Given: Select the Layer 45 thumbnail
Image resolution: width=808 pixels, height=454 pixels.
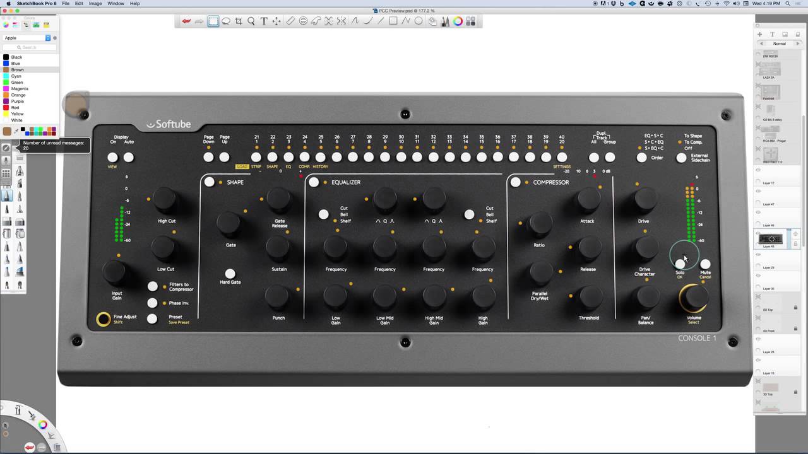Looking at the screenshot, I should [770, 239].
